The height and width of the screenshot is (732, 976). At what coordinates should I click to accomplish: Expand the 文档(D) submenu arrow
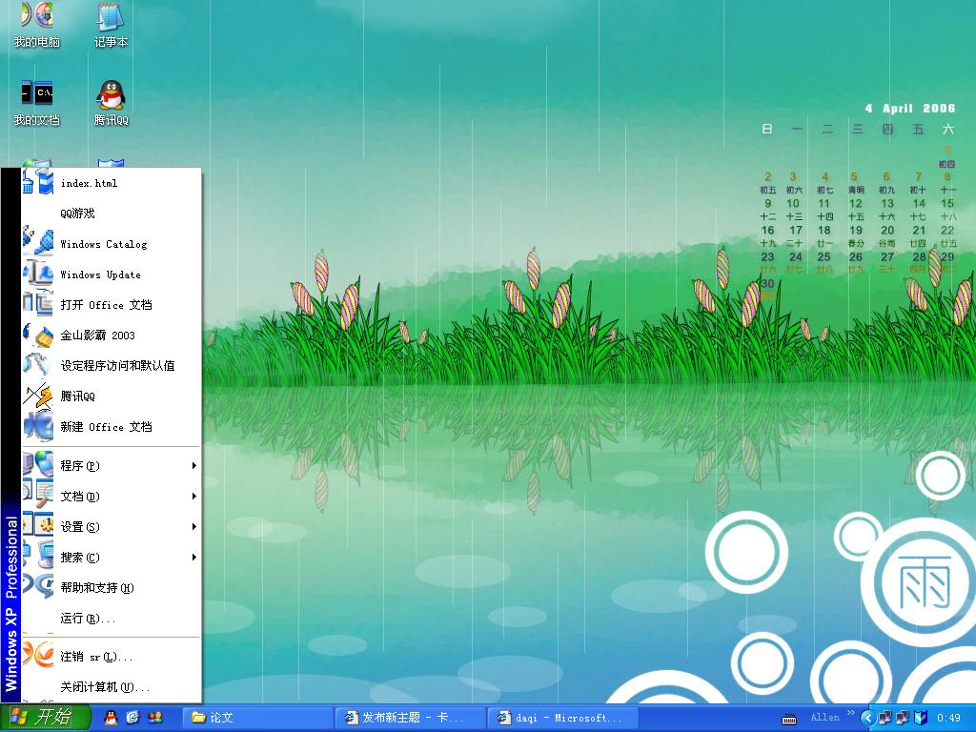click(x=194, y=496)
